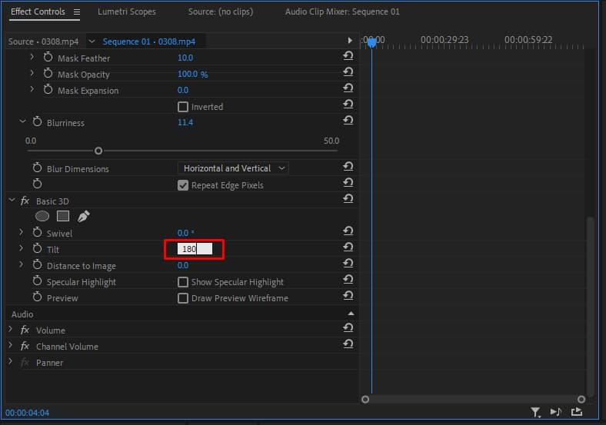Select the Sequence 01 · 0308.mp4 link
This screenshot has width=606, height=425.
[148, 42]
